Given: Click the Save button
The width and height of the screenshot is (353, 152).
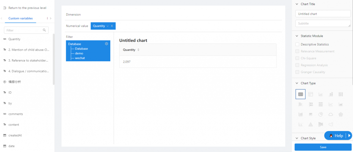Looking at the screenshot, I should tap(323, 147).
